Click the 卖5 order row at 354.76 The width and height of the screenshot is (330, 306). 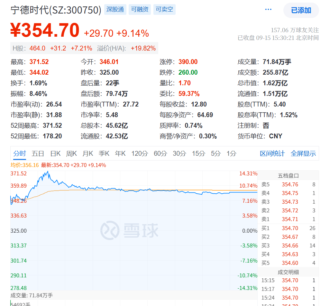[x=288, y=184]
